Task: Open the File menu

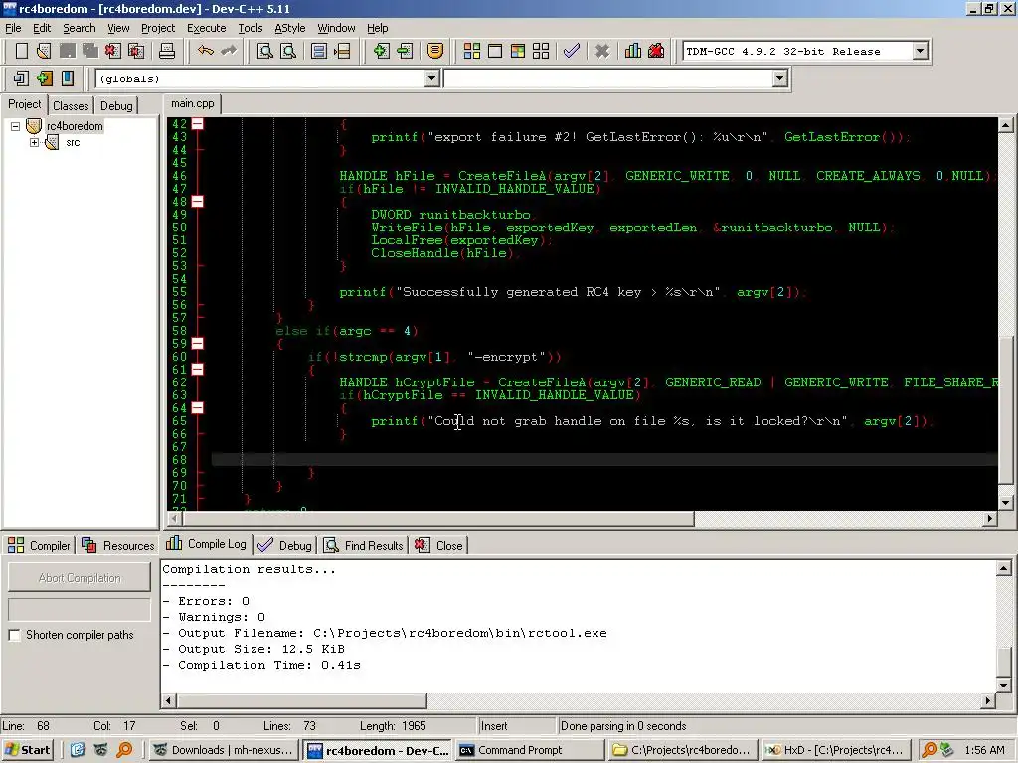Action: tap(13, 28)
